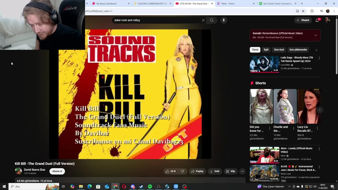The image size is (338, 190).
Task: Open Chrome three-dot menu
Action: pos(334,11)
